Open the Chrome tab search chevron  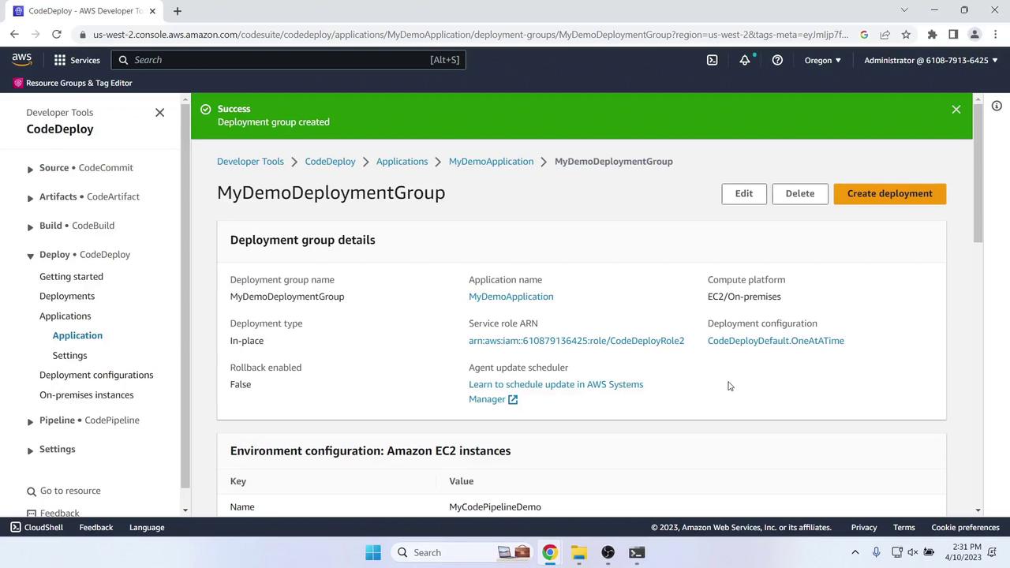click(904, 10)
